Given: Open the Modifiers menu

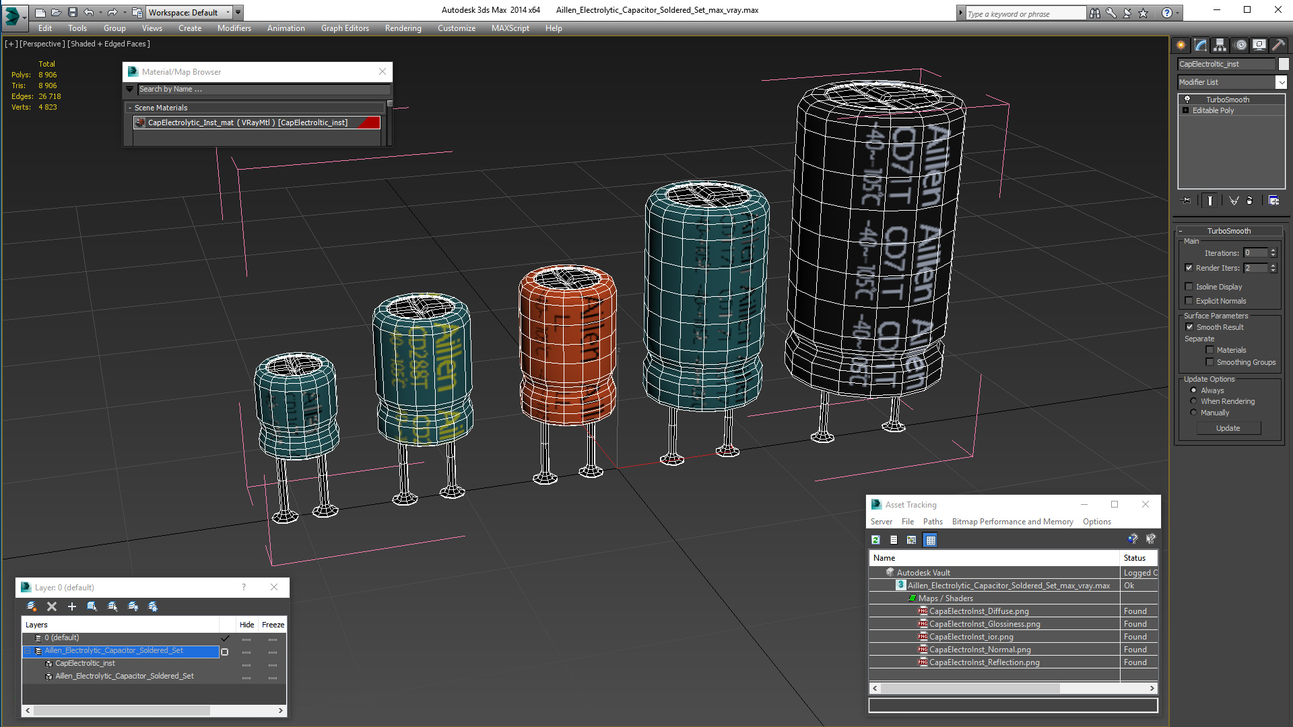Looking at the screenshot, I should click(x=234, y=28).
